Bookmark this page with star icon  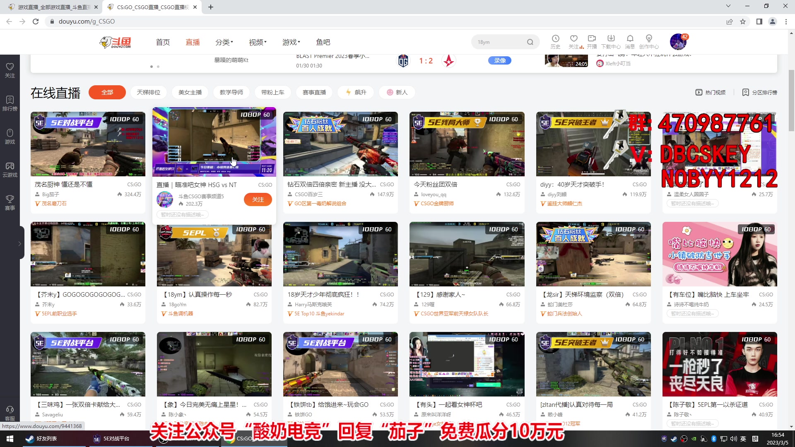[743, 22]
